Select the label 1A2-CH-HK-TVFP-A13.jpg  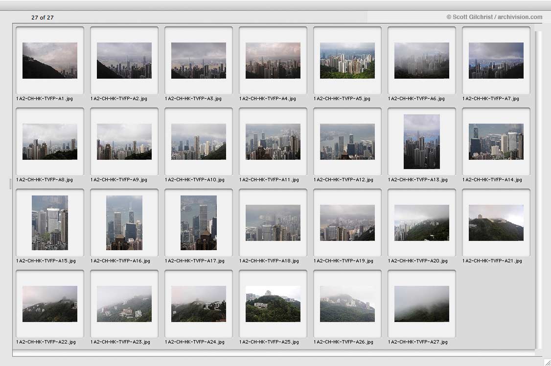tap(418, 180)
